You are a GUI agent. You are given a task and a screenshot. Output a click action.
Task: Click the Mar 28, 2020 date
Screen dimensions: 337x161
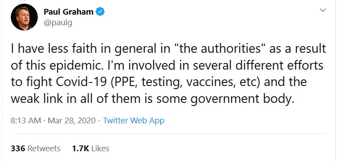pyautogui.click(x=72, y=120)
